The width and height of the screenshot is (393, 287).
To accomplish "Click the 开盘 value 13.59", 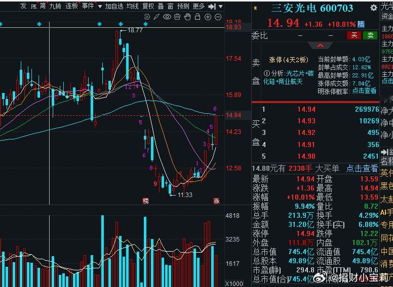I will pos(369,179).
